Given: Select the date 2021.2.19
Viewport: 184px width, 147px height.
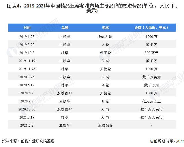Looking at the screenshot, I should 27,117.
